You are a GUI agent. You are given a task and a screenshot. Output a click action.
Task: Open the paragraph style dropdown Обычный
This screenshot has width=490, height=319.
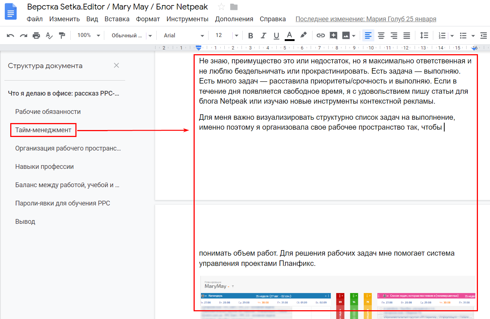point(131,36)
